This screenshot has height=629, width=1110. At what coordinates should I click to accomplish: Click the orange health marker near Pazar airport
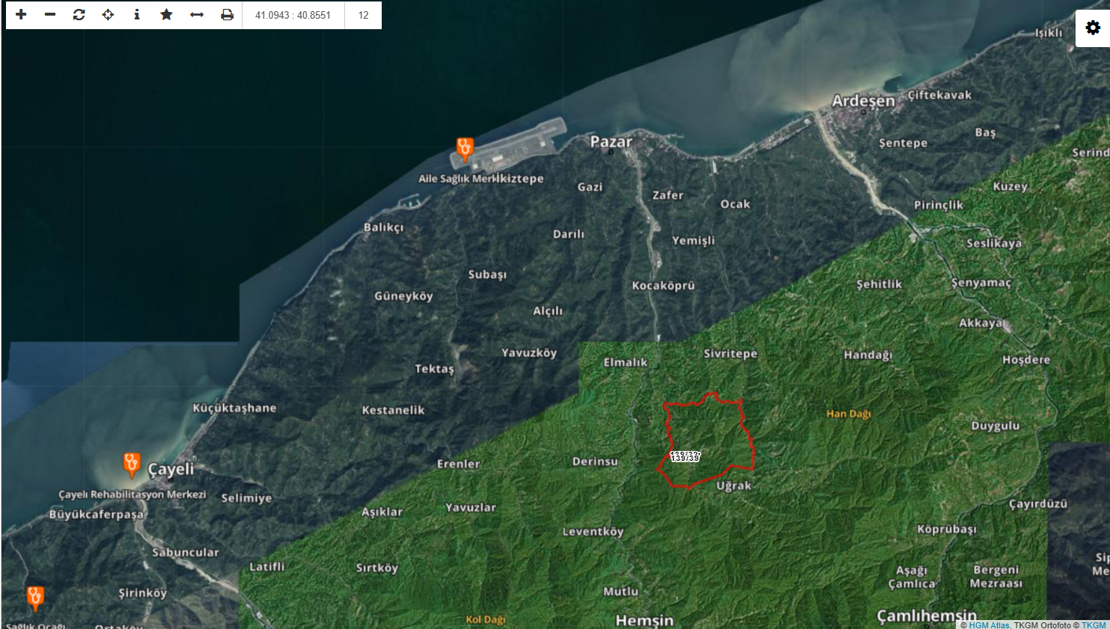[x=465, y=149]
